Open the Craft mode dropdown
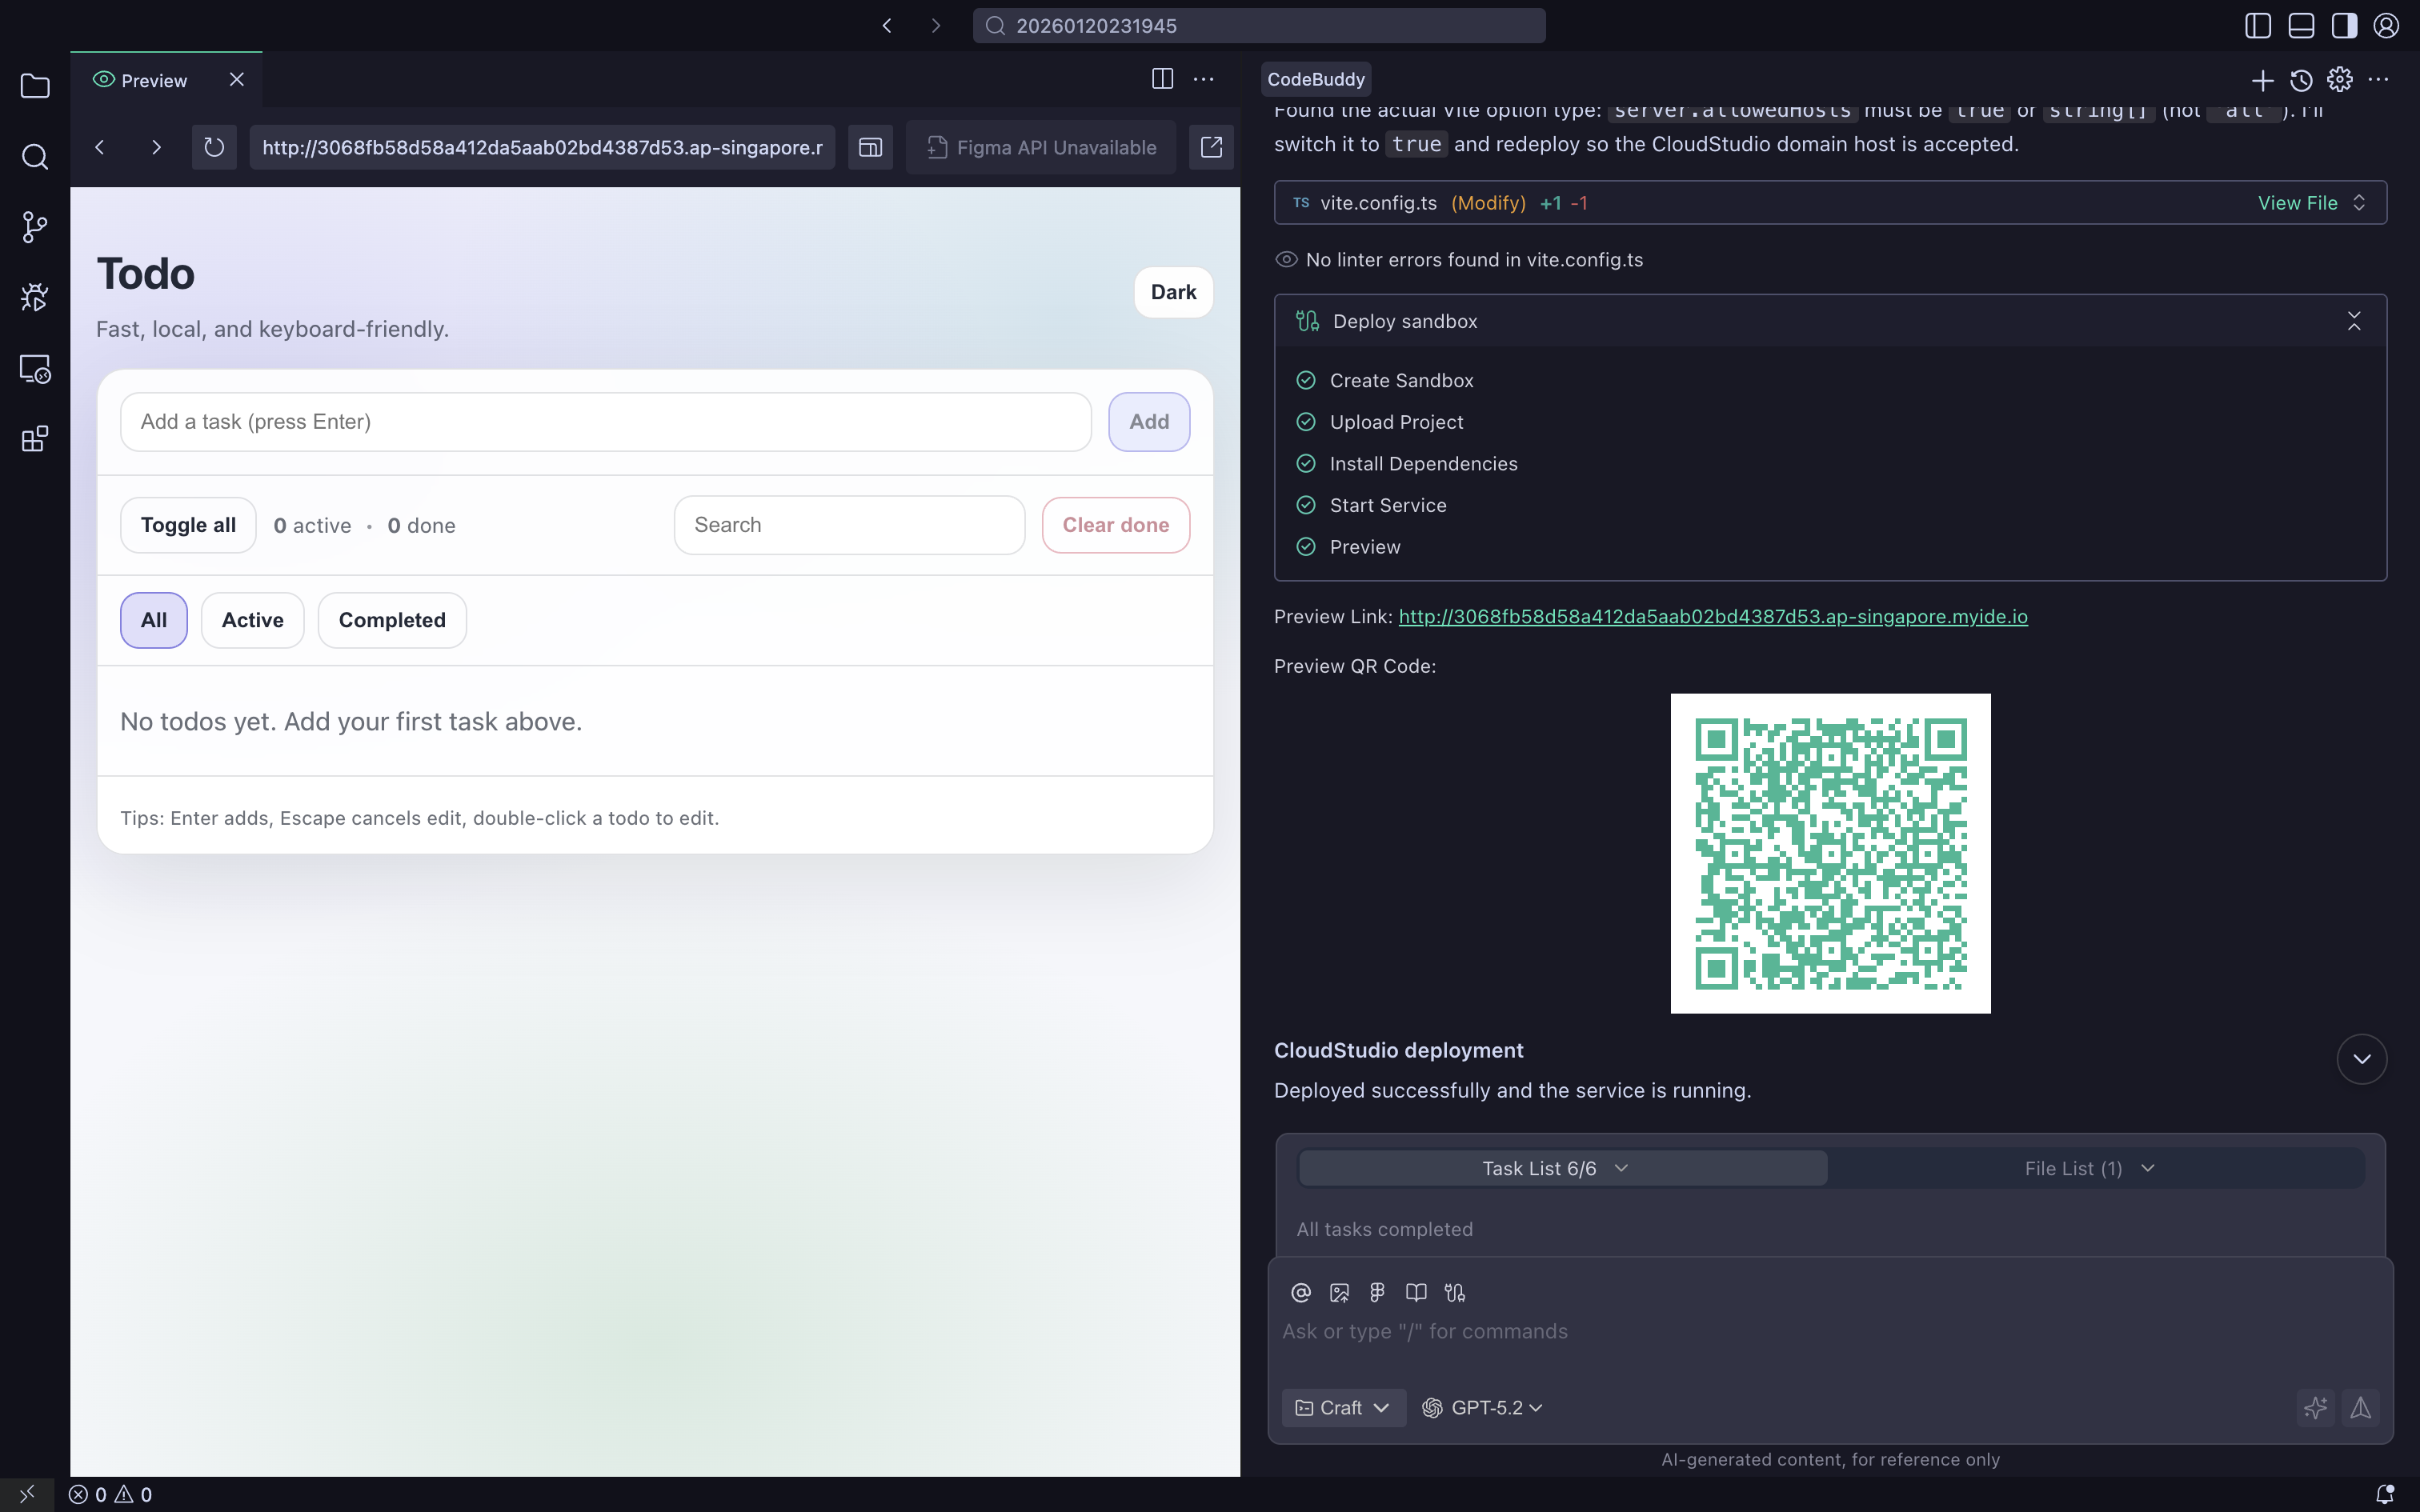Screen dimensions: 2420x1512 pos(1343,1407)
